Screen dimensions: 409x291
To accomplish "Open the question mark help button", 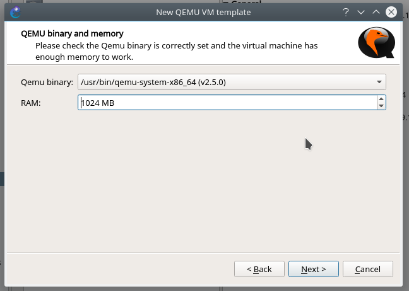I will (x=346, y=12).
